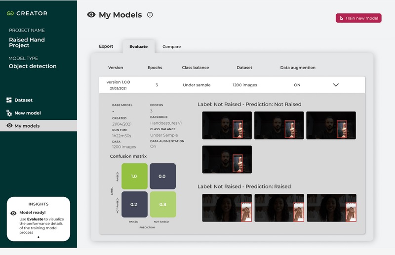Click the Insights card pagination dot
The height and width of the screenshot is (255, 395).
[39, 237]
